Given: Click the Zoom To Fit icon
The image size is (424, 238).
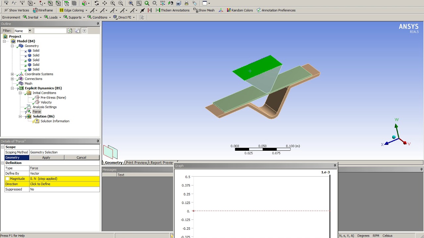Looking at the screenshot, I should point(131,3).
